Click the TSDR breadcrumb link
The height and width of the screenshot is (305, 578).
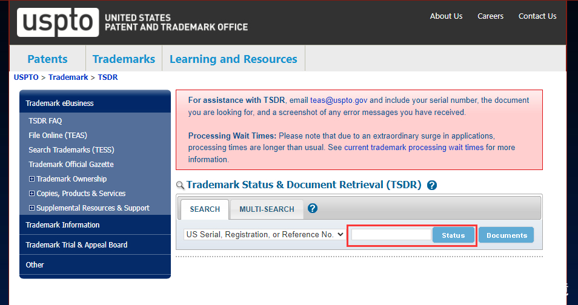tap(108, 77)
